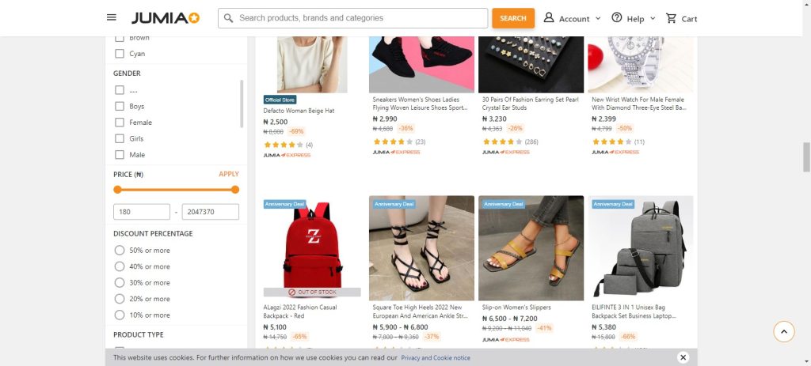Click the Help question mark icon
Screen dimensions: 811x366
tap(617, 18)
